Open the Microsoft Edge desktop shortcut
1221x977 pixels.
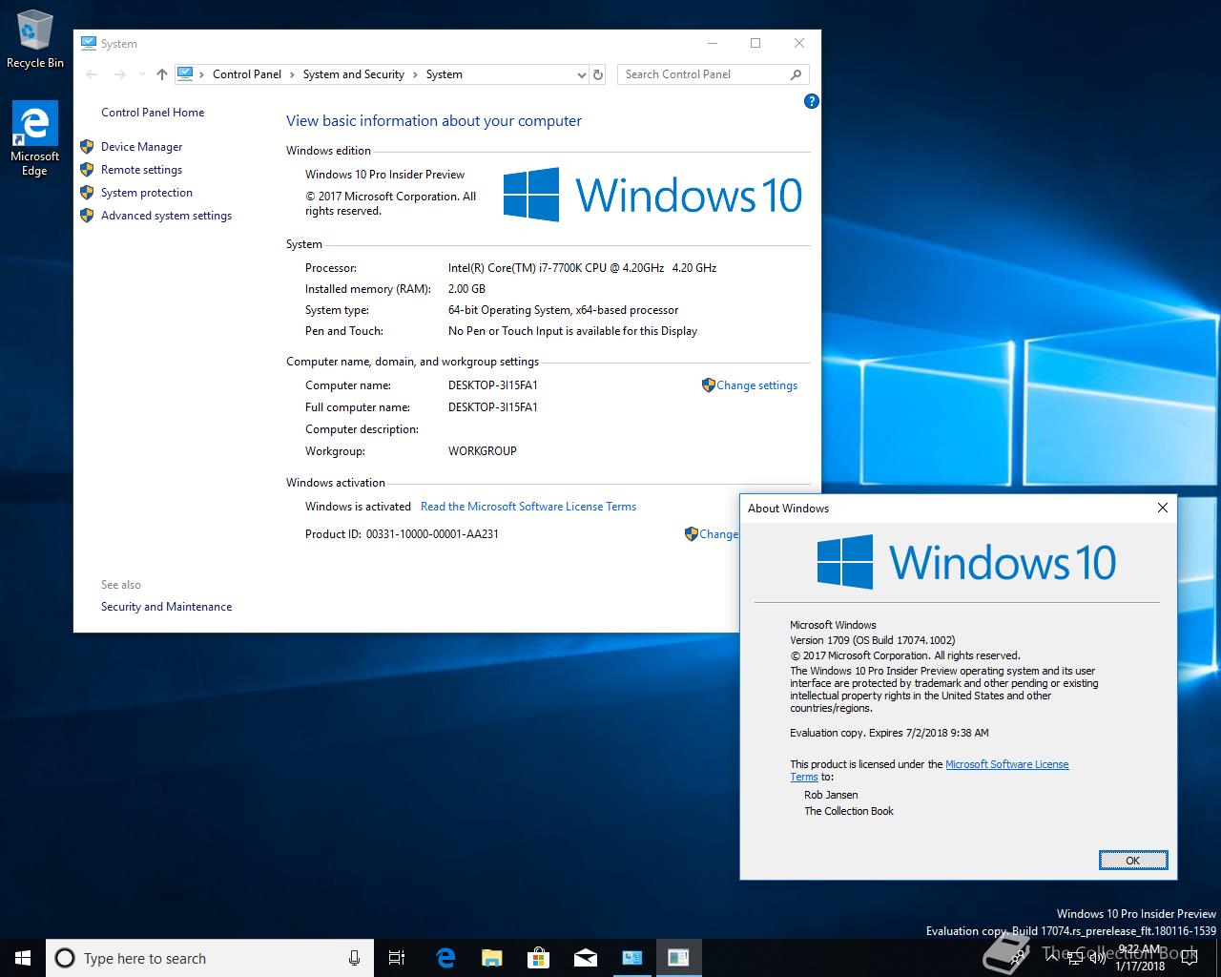[34, 139]
